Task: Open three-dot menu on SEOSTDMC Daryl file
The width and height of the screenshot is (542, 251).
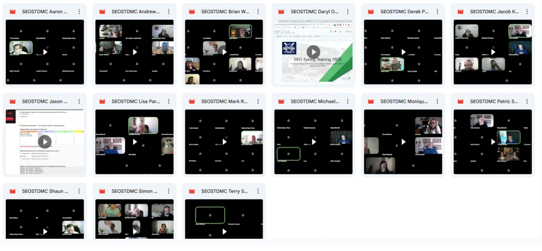Action: 348,12
